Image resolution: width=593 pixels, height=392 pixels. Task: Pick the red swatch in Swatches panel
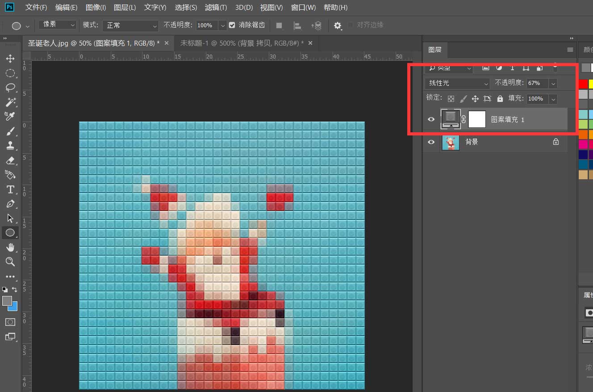(583, 84)
